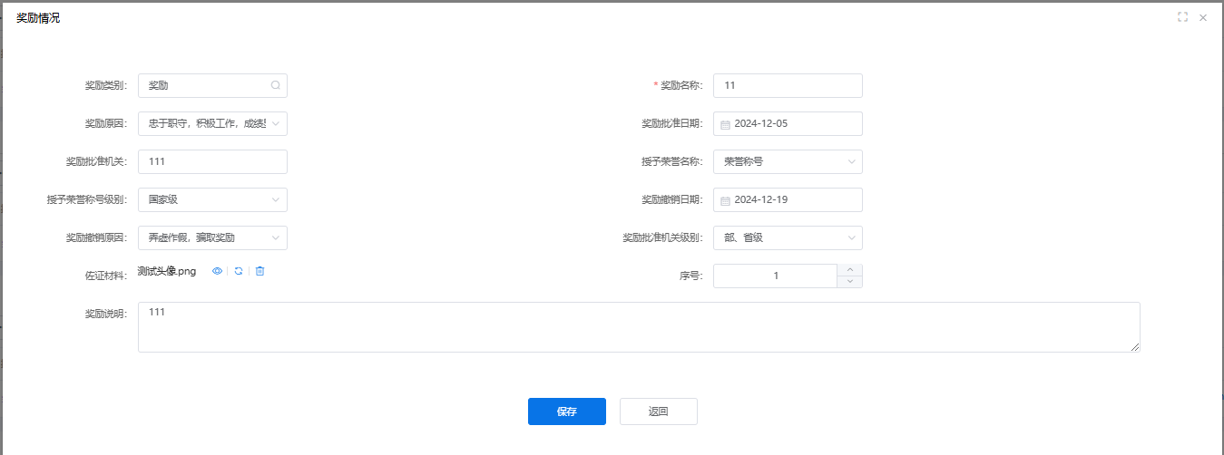
Task: Click inside the 奖励说明 text area
Action: click(639, 327)
